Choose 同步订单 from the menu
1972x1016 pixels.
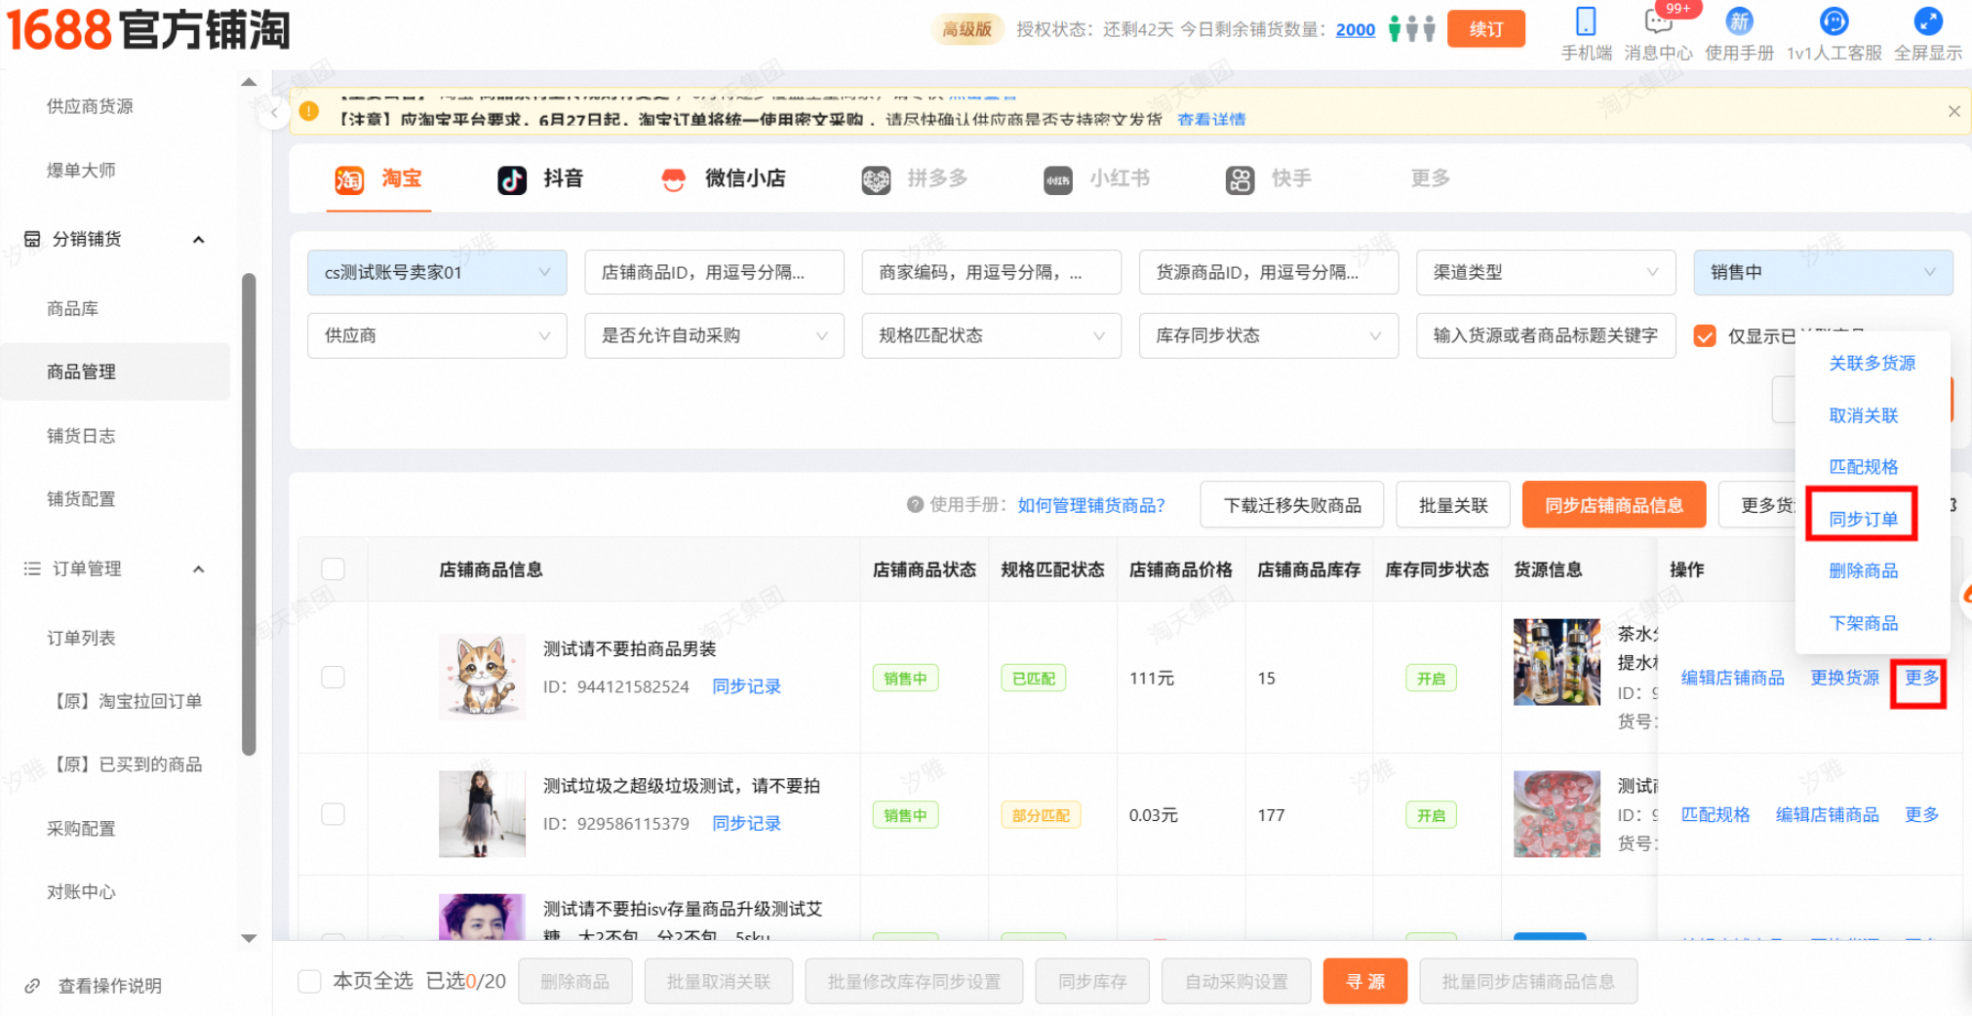[x=1863, y=519]
